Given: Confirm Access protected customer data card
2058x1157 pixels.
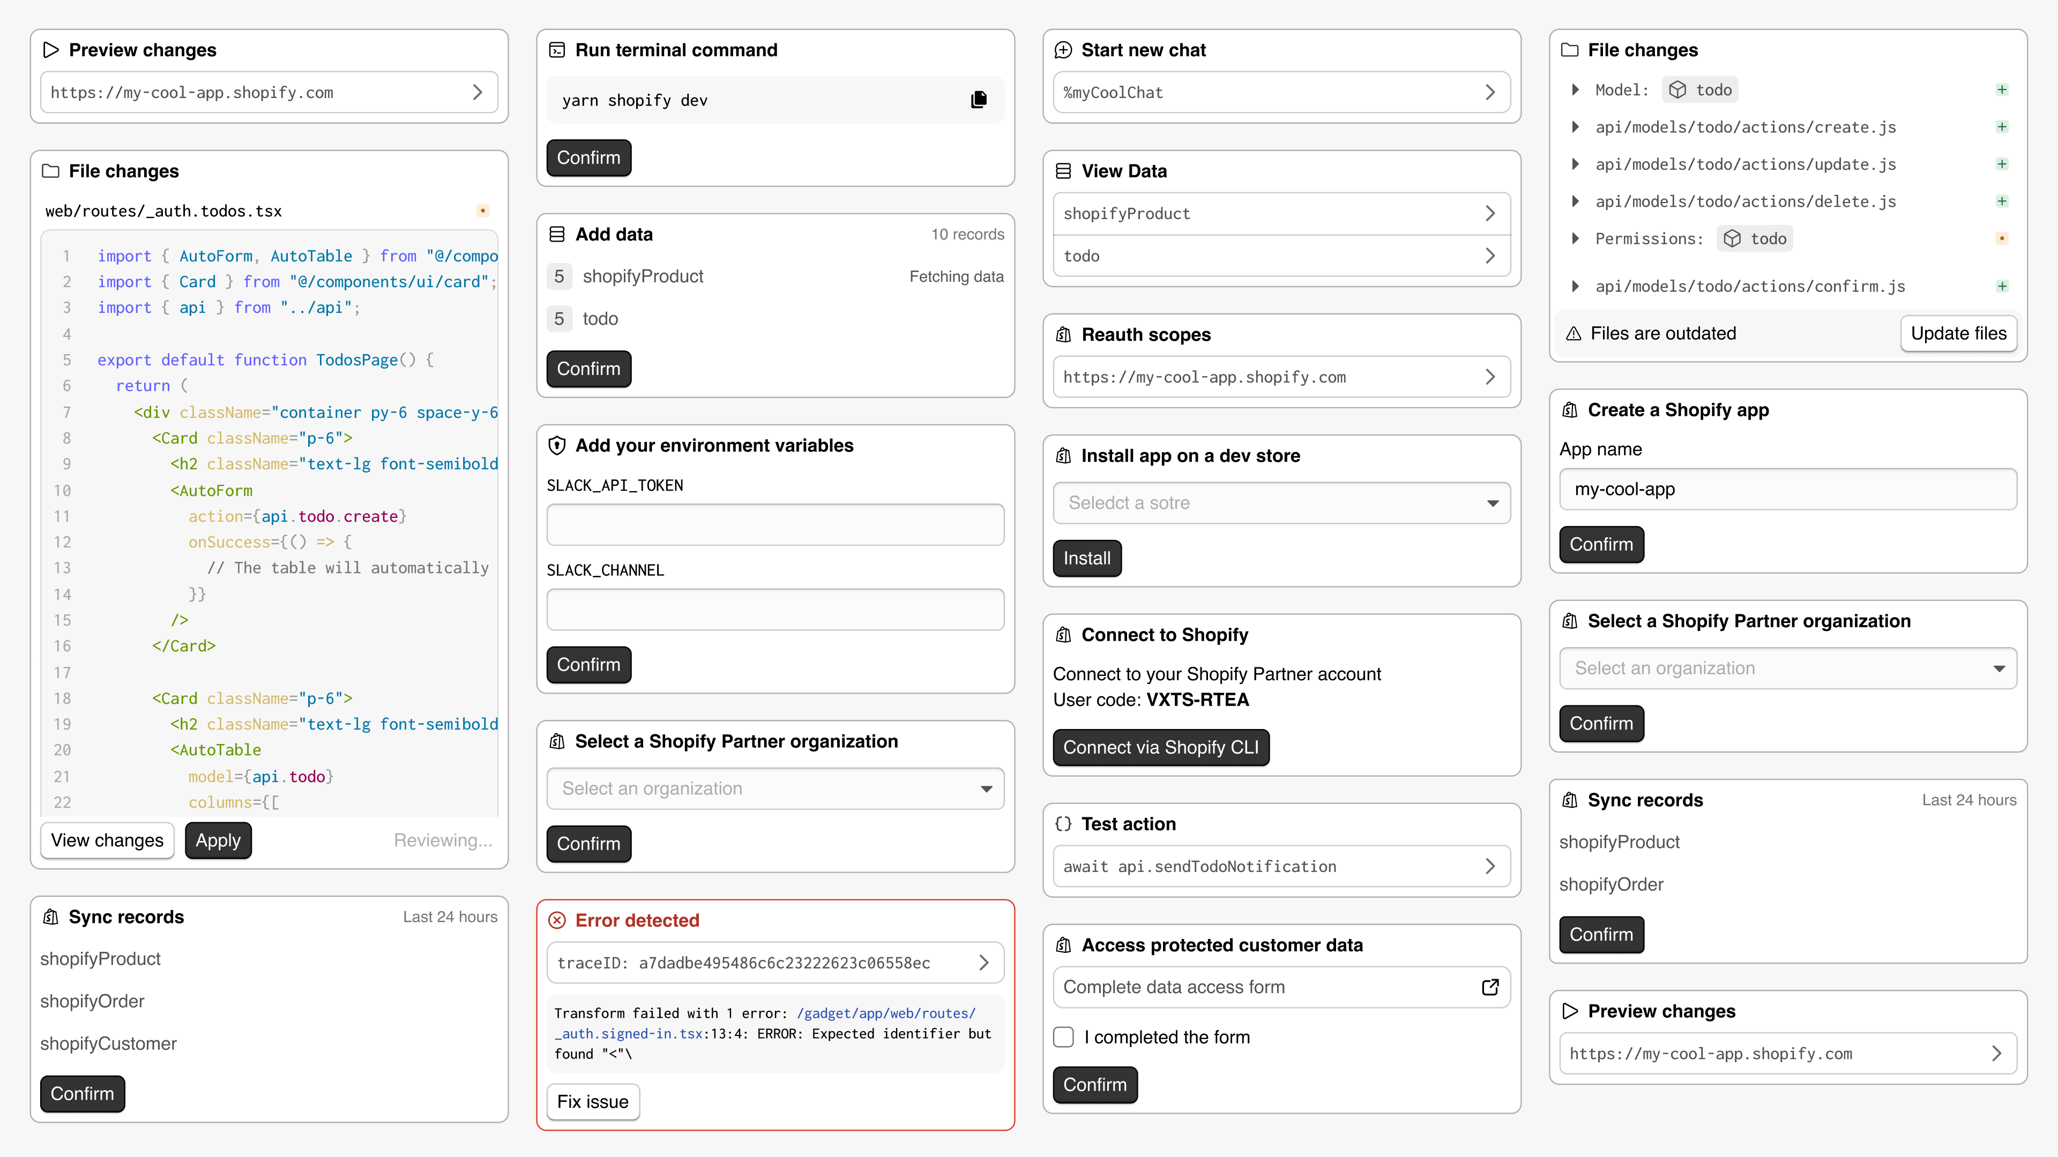Looking at the screenshot, I should pyautogui.click(x=1094, y=1085).
